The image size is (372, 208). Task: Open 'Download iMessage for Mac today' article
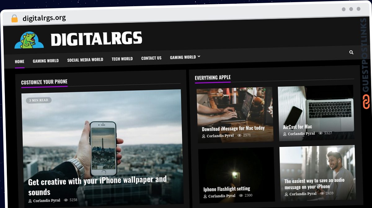click(x=233, y=129)
